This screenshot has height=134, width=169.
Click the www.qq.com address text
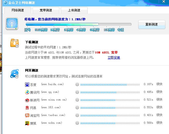50,92
